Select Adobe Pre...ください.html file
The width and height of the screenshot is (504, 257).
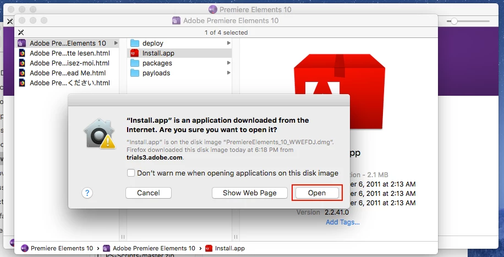(x=67, y=83)
